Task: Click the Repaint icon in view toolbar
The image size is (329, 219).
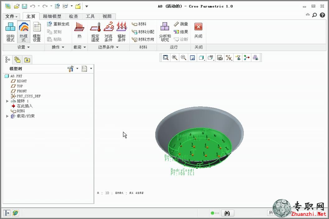Action: (x=193, y=58)
